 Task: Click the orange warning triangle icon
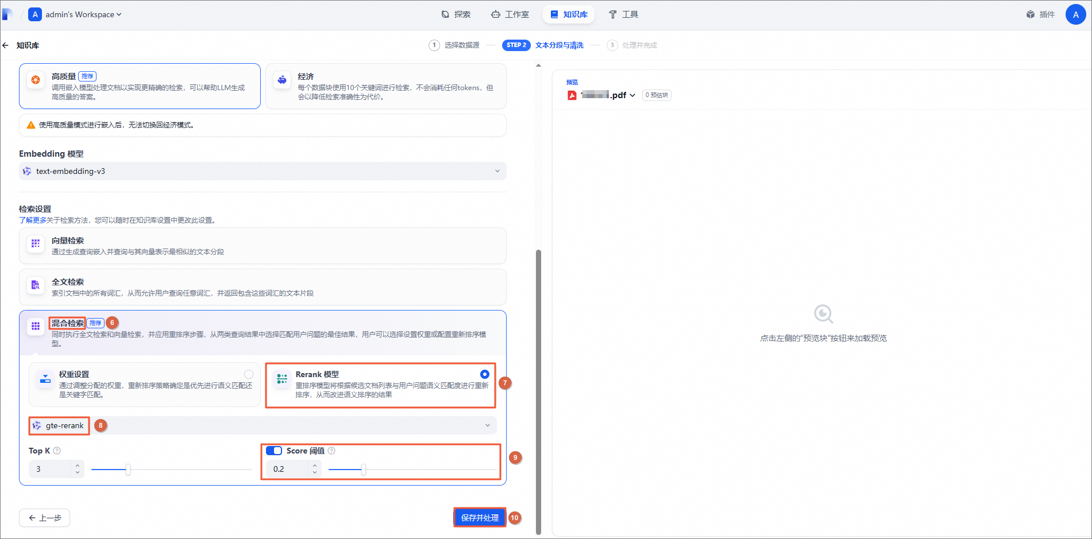pyautogui.click(x=31, y=125)
